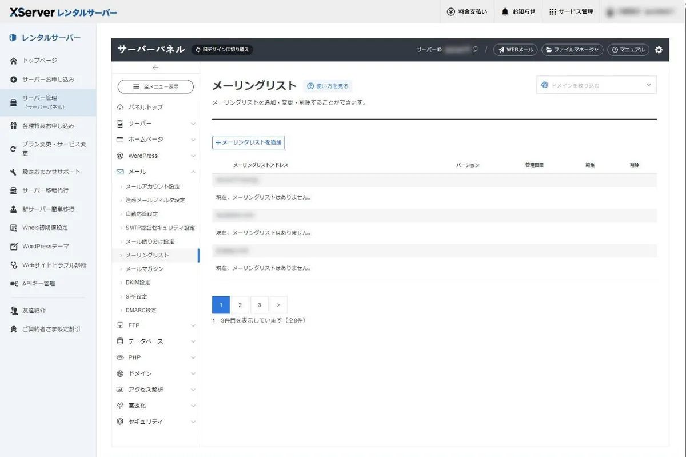Go to pagination page 3
Image resolution: width=686 pixels, height=457 pixels.
point(260,305)
